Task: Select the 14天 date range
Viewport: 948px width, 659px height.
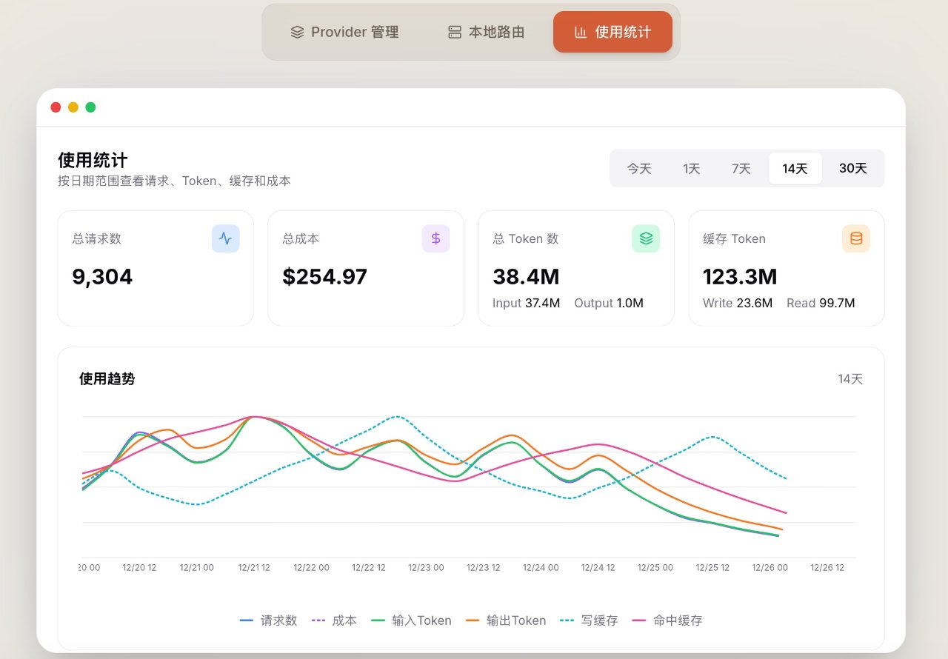Action: click(795, 169)
